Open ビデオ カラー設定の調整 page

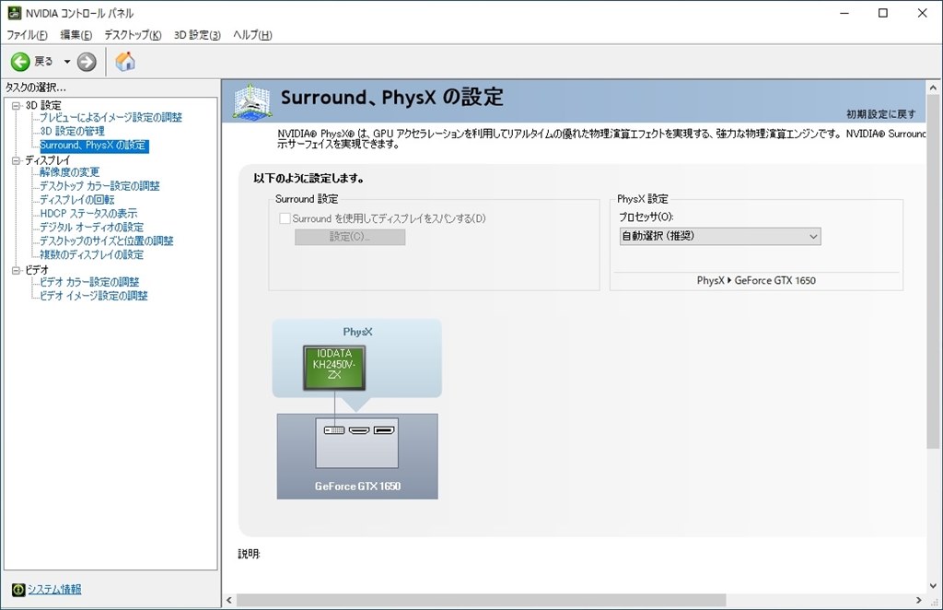click(89, 282)
